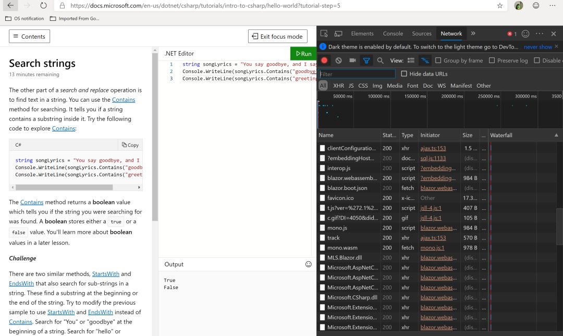Open browser settings and more menu
Image resolution: width=563 pixels, height=336 pixels.
553,5
